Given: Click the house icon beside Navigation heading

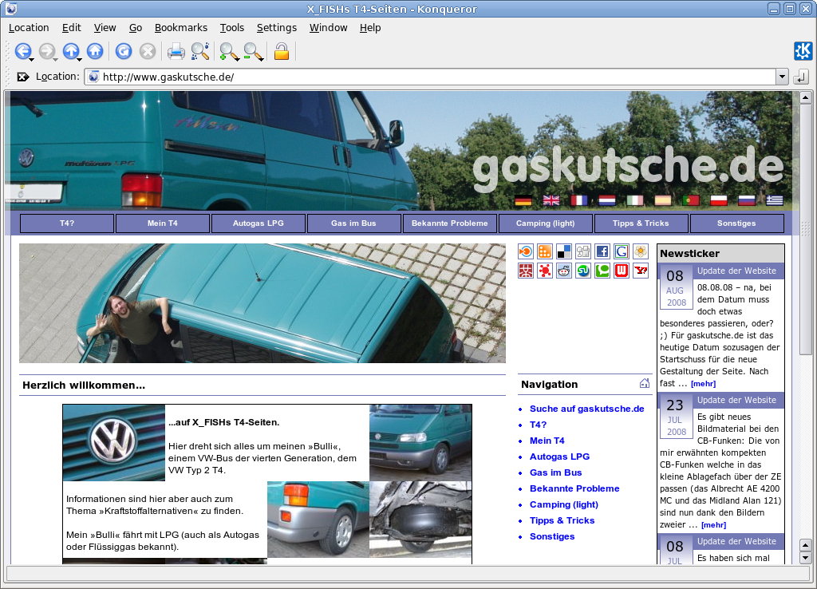Looking at the screenshot, I should pyautogui.click(x=645, y=384).
